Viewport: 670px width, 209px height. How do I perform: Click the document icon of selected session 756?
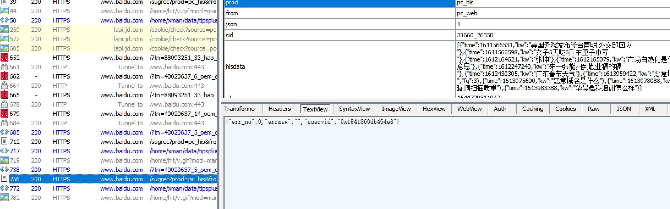4,179
